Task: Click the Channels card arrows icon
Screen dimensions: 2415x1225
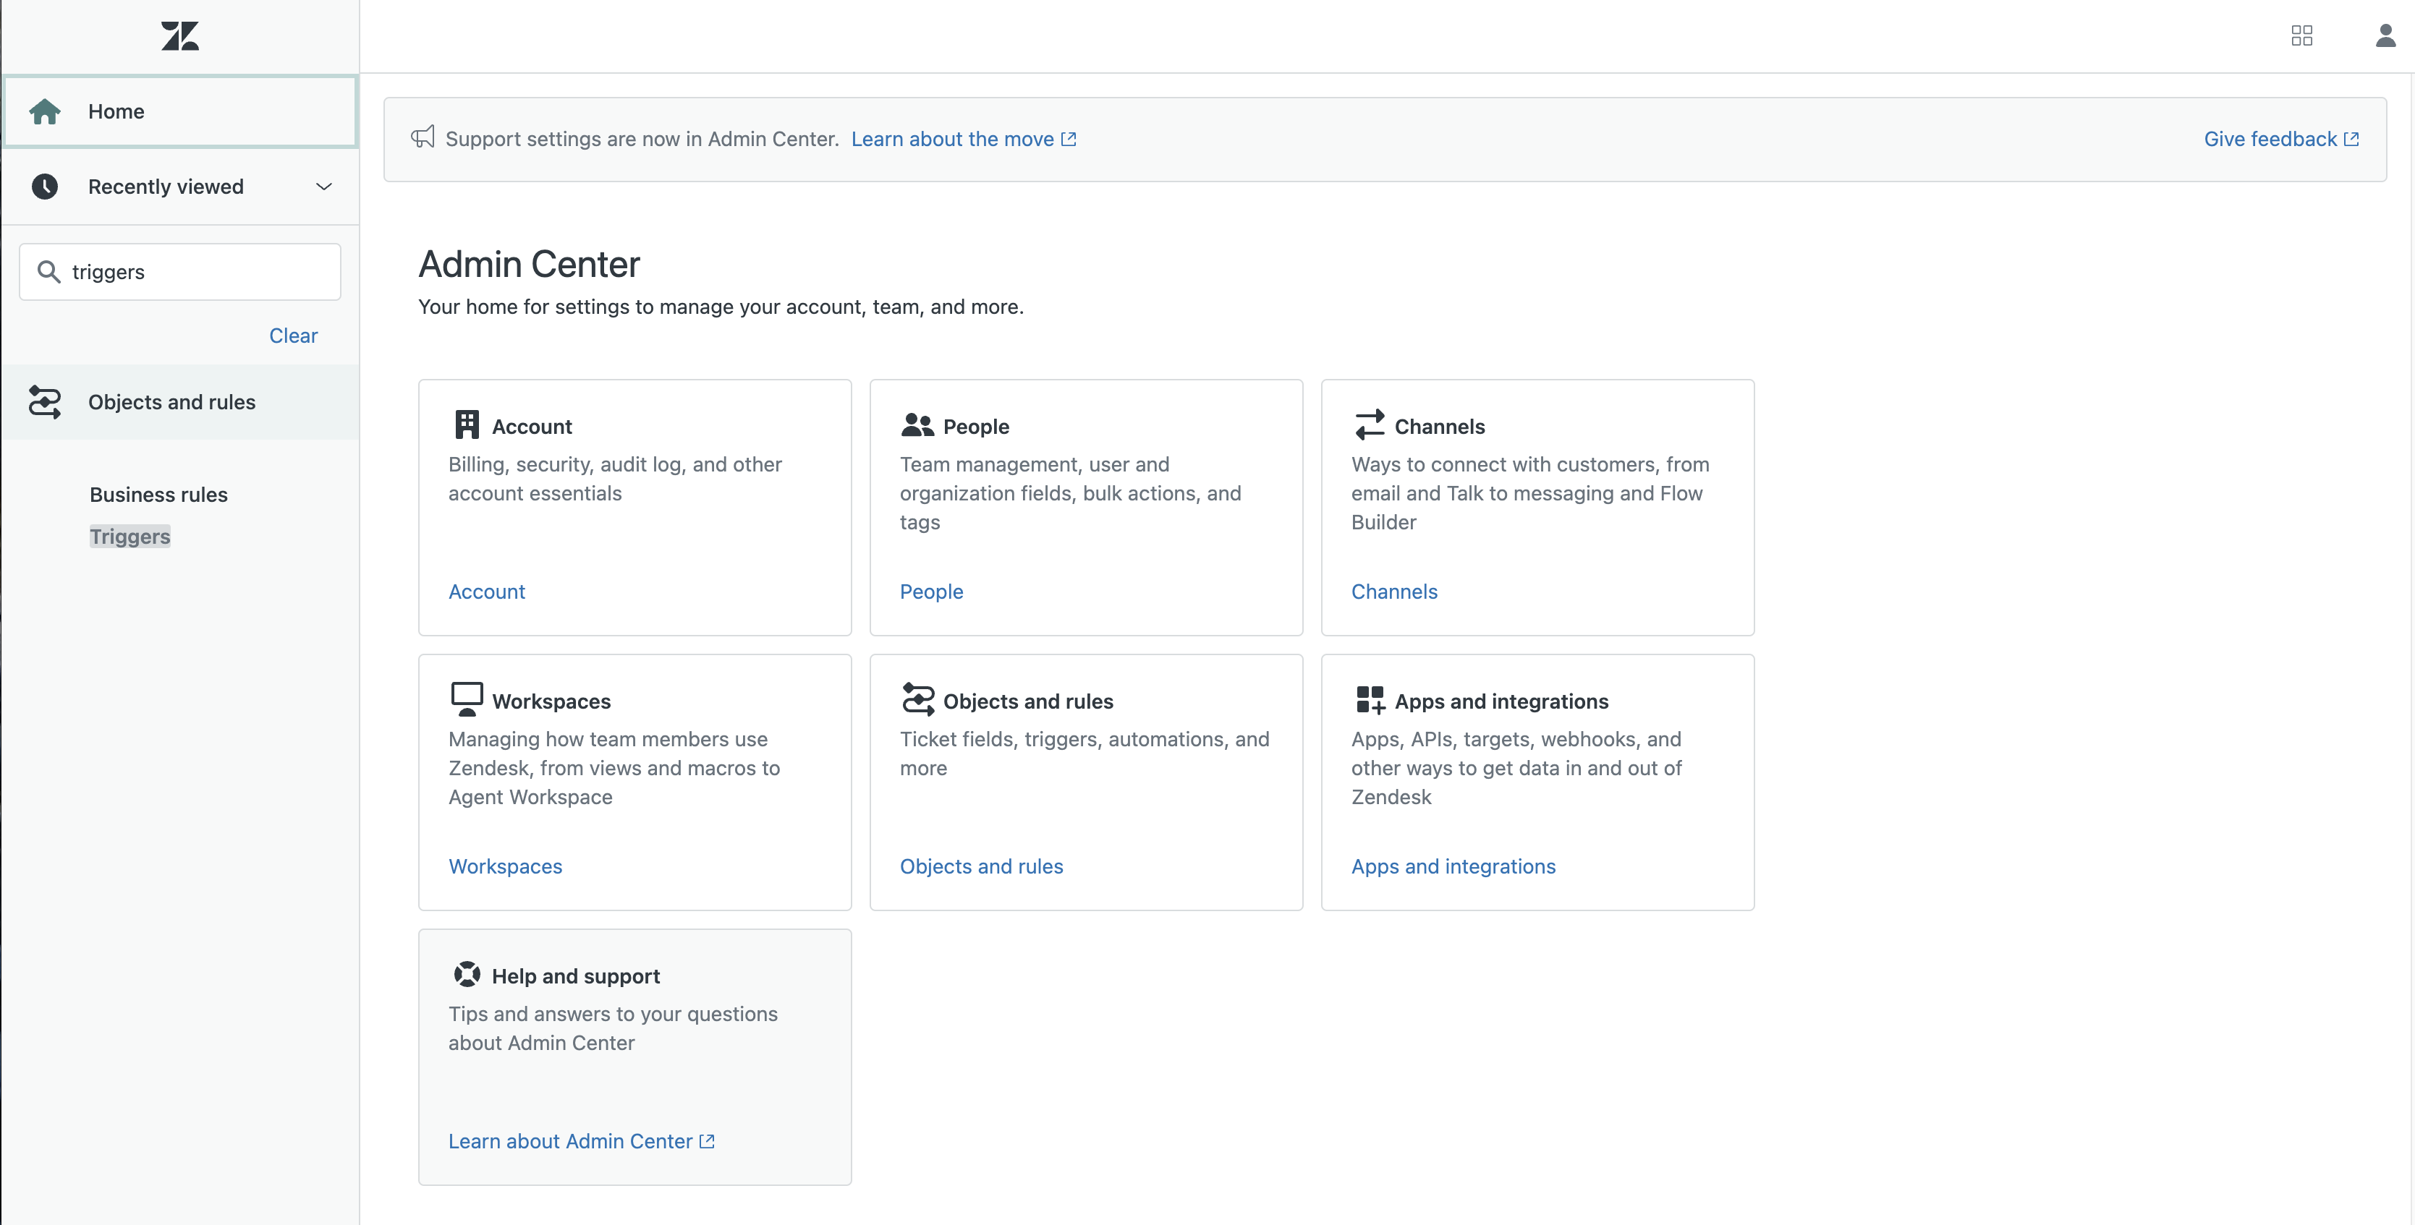Action: (1369, 424)
